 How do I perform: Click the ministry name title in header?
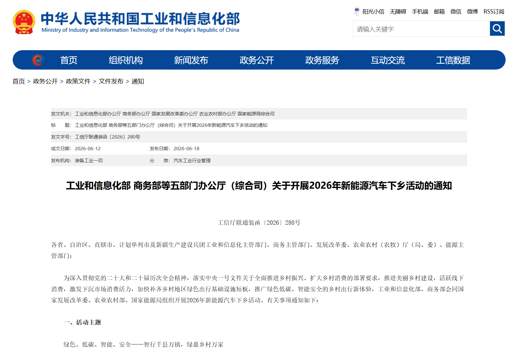(140, 19)
